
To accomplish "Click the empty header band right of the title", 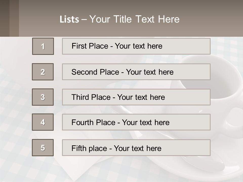I will tap(213, 19).
